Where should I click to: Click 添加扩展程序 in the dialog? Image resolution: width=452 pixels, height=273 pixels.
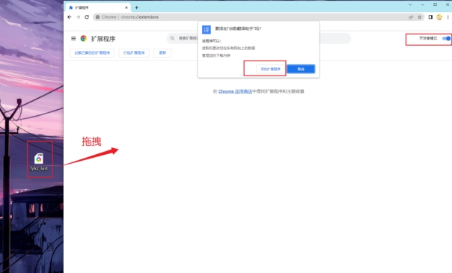click(x=270, y=69)
